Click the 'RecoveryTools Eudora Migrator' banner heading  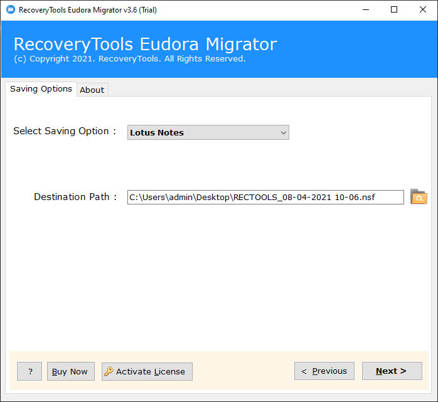[x=145, y=44]
